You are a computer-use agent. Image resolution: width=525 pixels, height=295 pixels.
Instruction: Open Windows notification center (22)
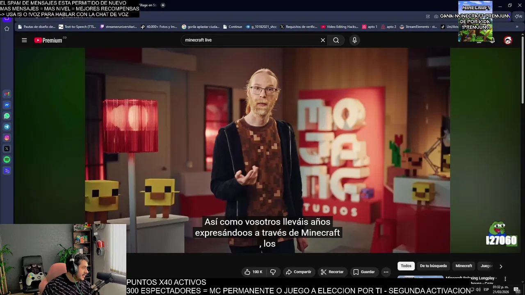pyautogui.click(x=517, y=290)
